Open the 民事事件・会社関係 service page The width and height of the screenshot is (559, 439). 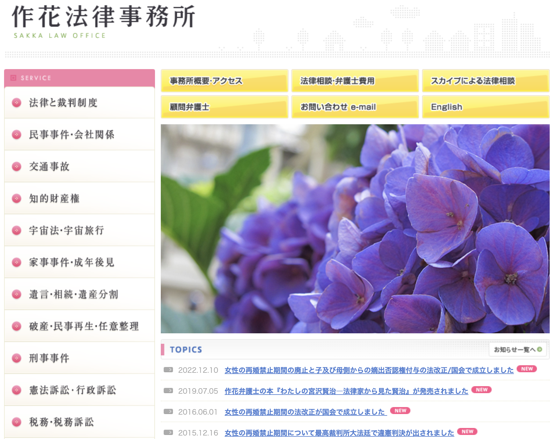[x=80, y=134]
